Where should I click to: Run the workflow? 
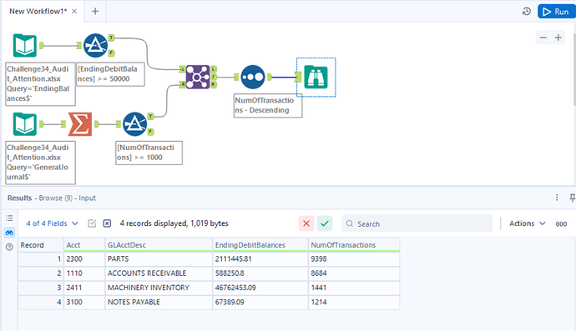click(556, 12)
